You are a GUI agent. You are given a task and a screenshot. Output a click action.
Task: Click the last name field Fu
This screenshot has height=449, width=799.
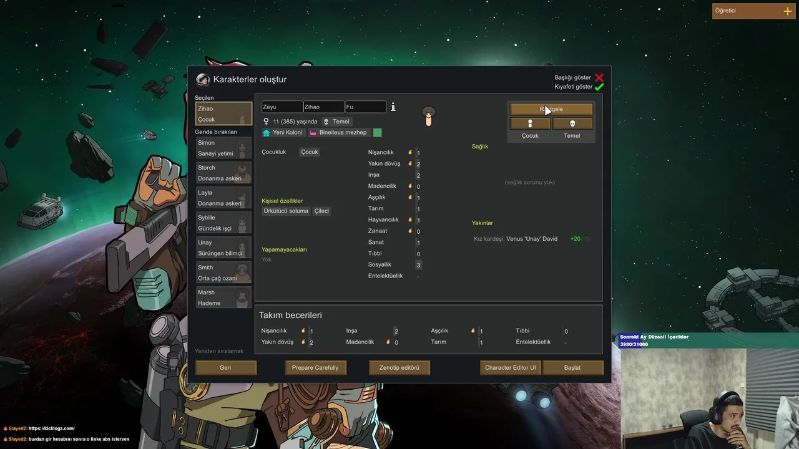(366, 107)
